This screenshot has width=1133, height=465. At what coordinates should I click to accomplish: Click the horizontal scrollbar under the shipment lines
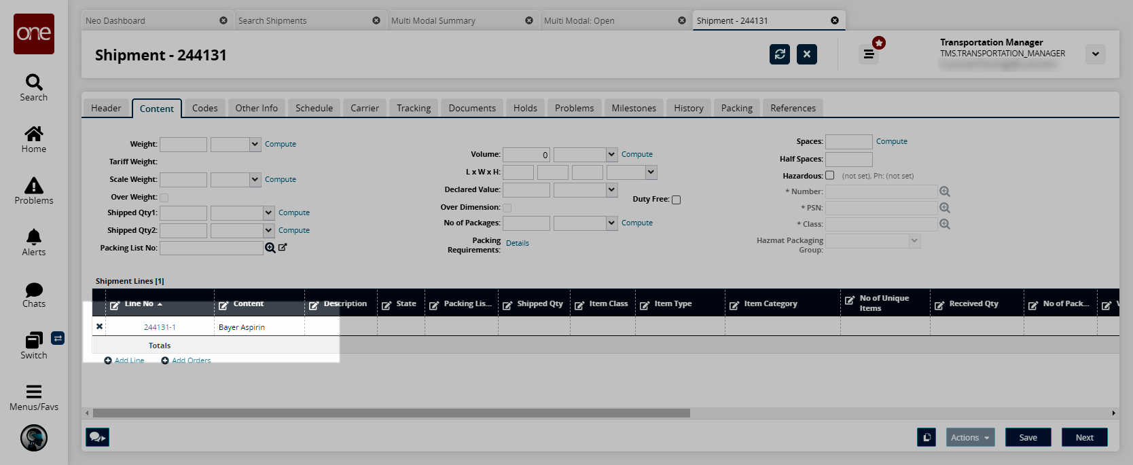click(391, 413)
